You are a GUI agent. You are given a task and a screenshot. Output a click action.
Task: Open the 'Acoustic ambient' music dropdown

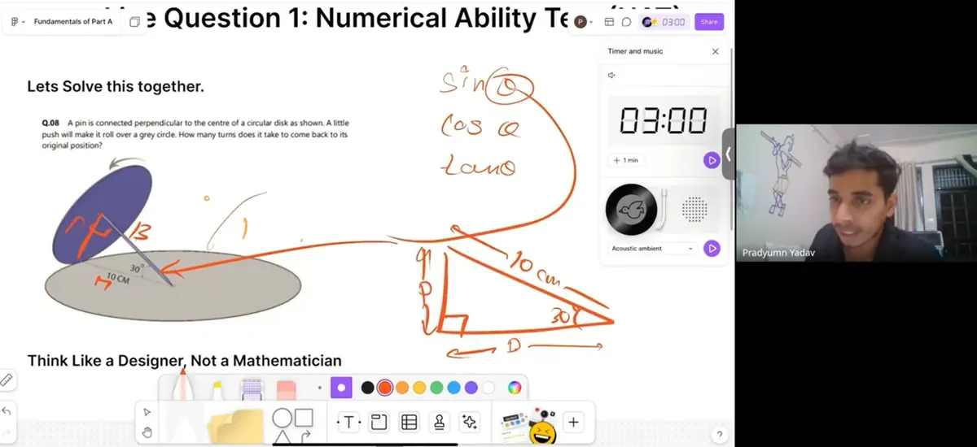pyautogui.click(x=653, y=248)
